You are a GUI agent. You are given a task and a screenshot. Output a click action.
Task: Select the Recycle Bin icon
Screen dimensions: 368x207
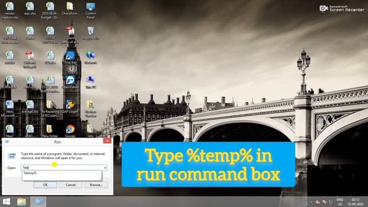(91, 33)
